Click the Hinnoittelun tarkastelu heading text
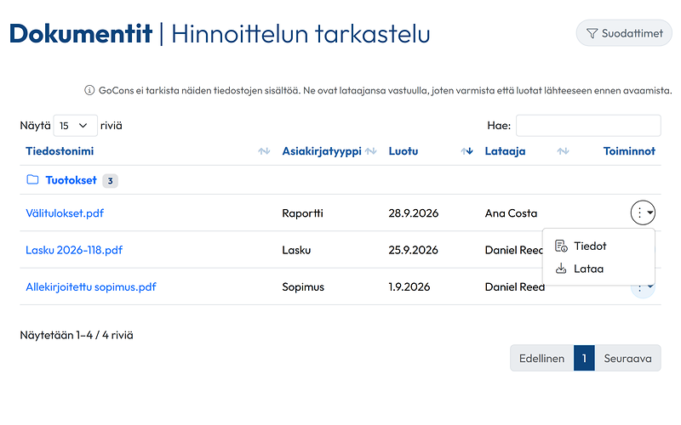The image size is (681, 425). (300, 33)
